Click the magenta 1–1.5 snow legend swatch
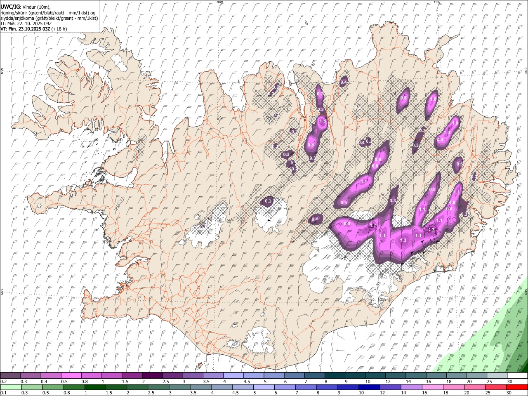This screenshot has height=396, width=528. pyautogui.click(x=111, y=376)
